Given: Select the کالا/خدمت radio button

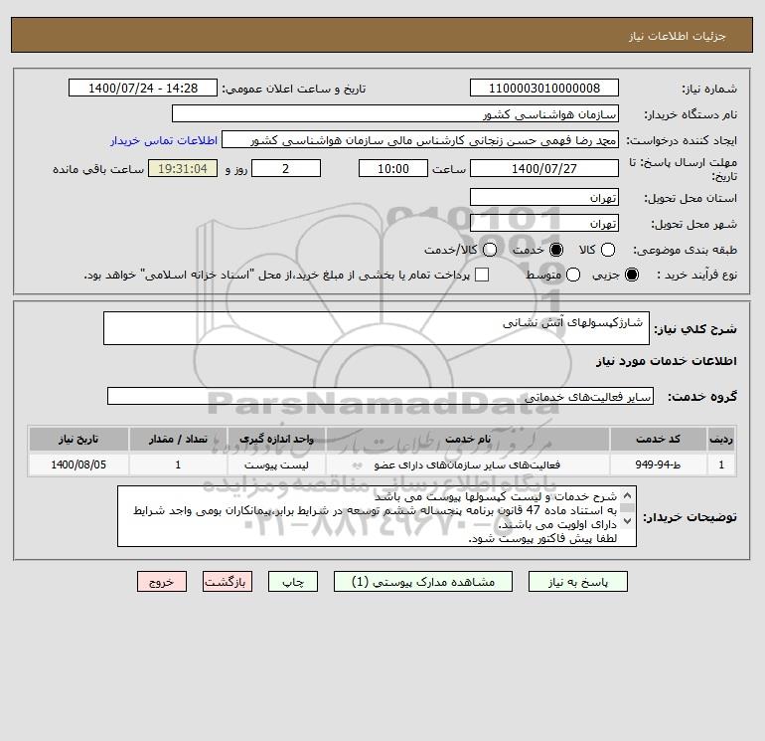Looking at the screenshot, I should pyautogui.click(x=490, y=250).
